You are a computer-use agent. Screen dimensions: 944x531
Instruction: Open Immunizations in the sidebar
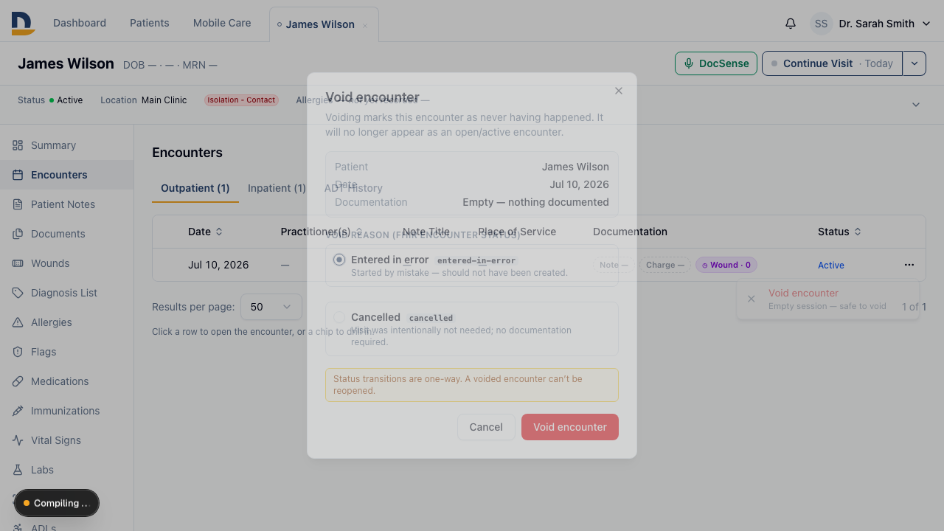coord(66,411)
